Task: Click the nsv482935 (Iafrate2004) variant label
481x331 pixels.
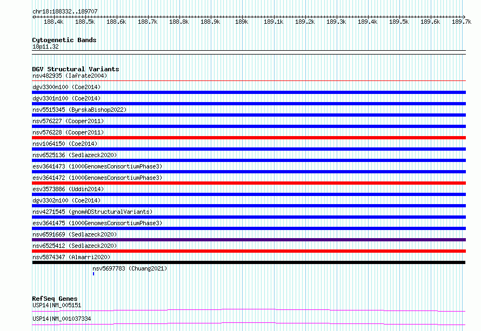Action: click(70, 76)
